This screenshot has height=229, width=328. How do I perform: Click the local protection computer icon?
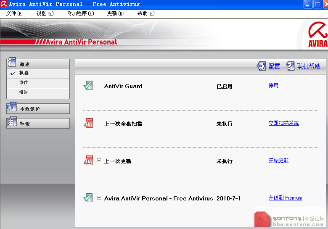(11, 107)
